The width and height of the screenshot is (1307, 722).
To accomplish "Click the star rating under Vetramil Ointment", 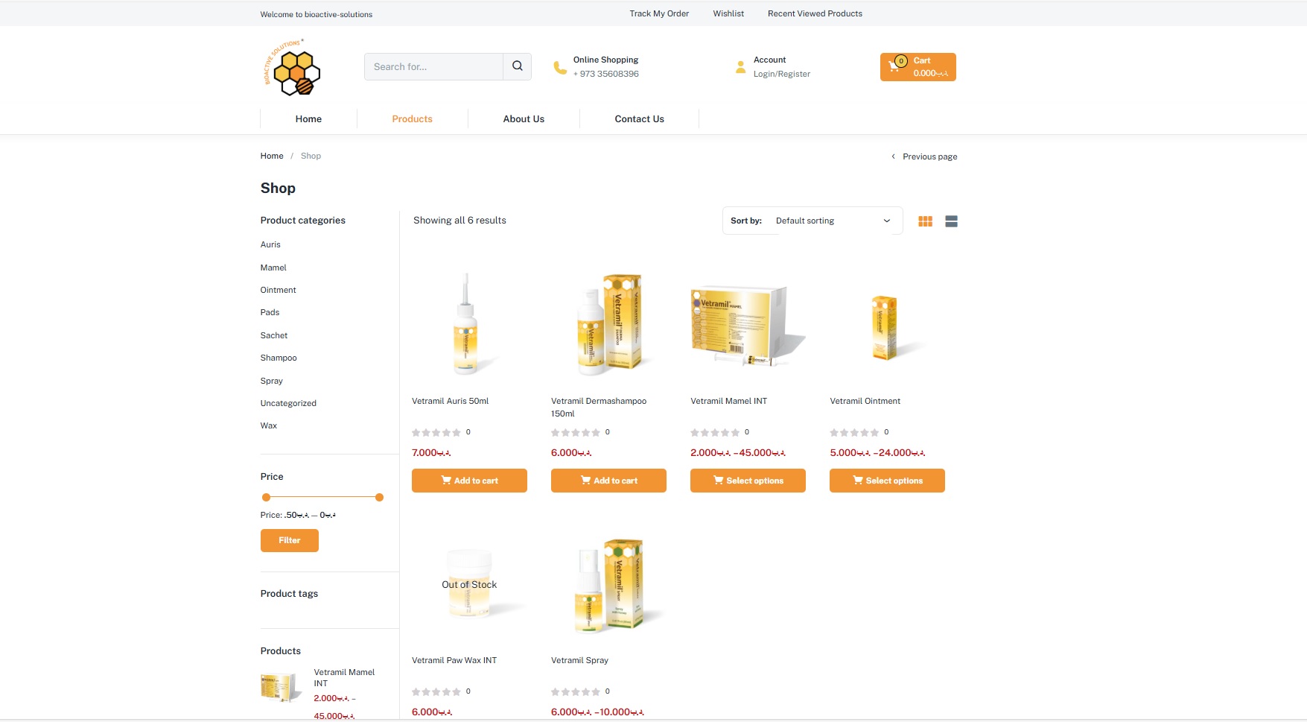I will tap(854, 432).
